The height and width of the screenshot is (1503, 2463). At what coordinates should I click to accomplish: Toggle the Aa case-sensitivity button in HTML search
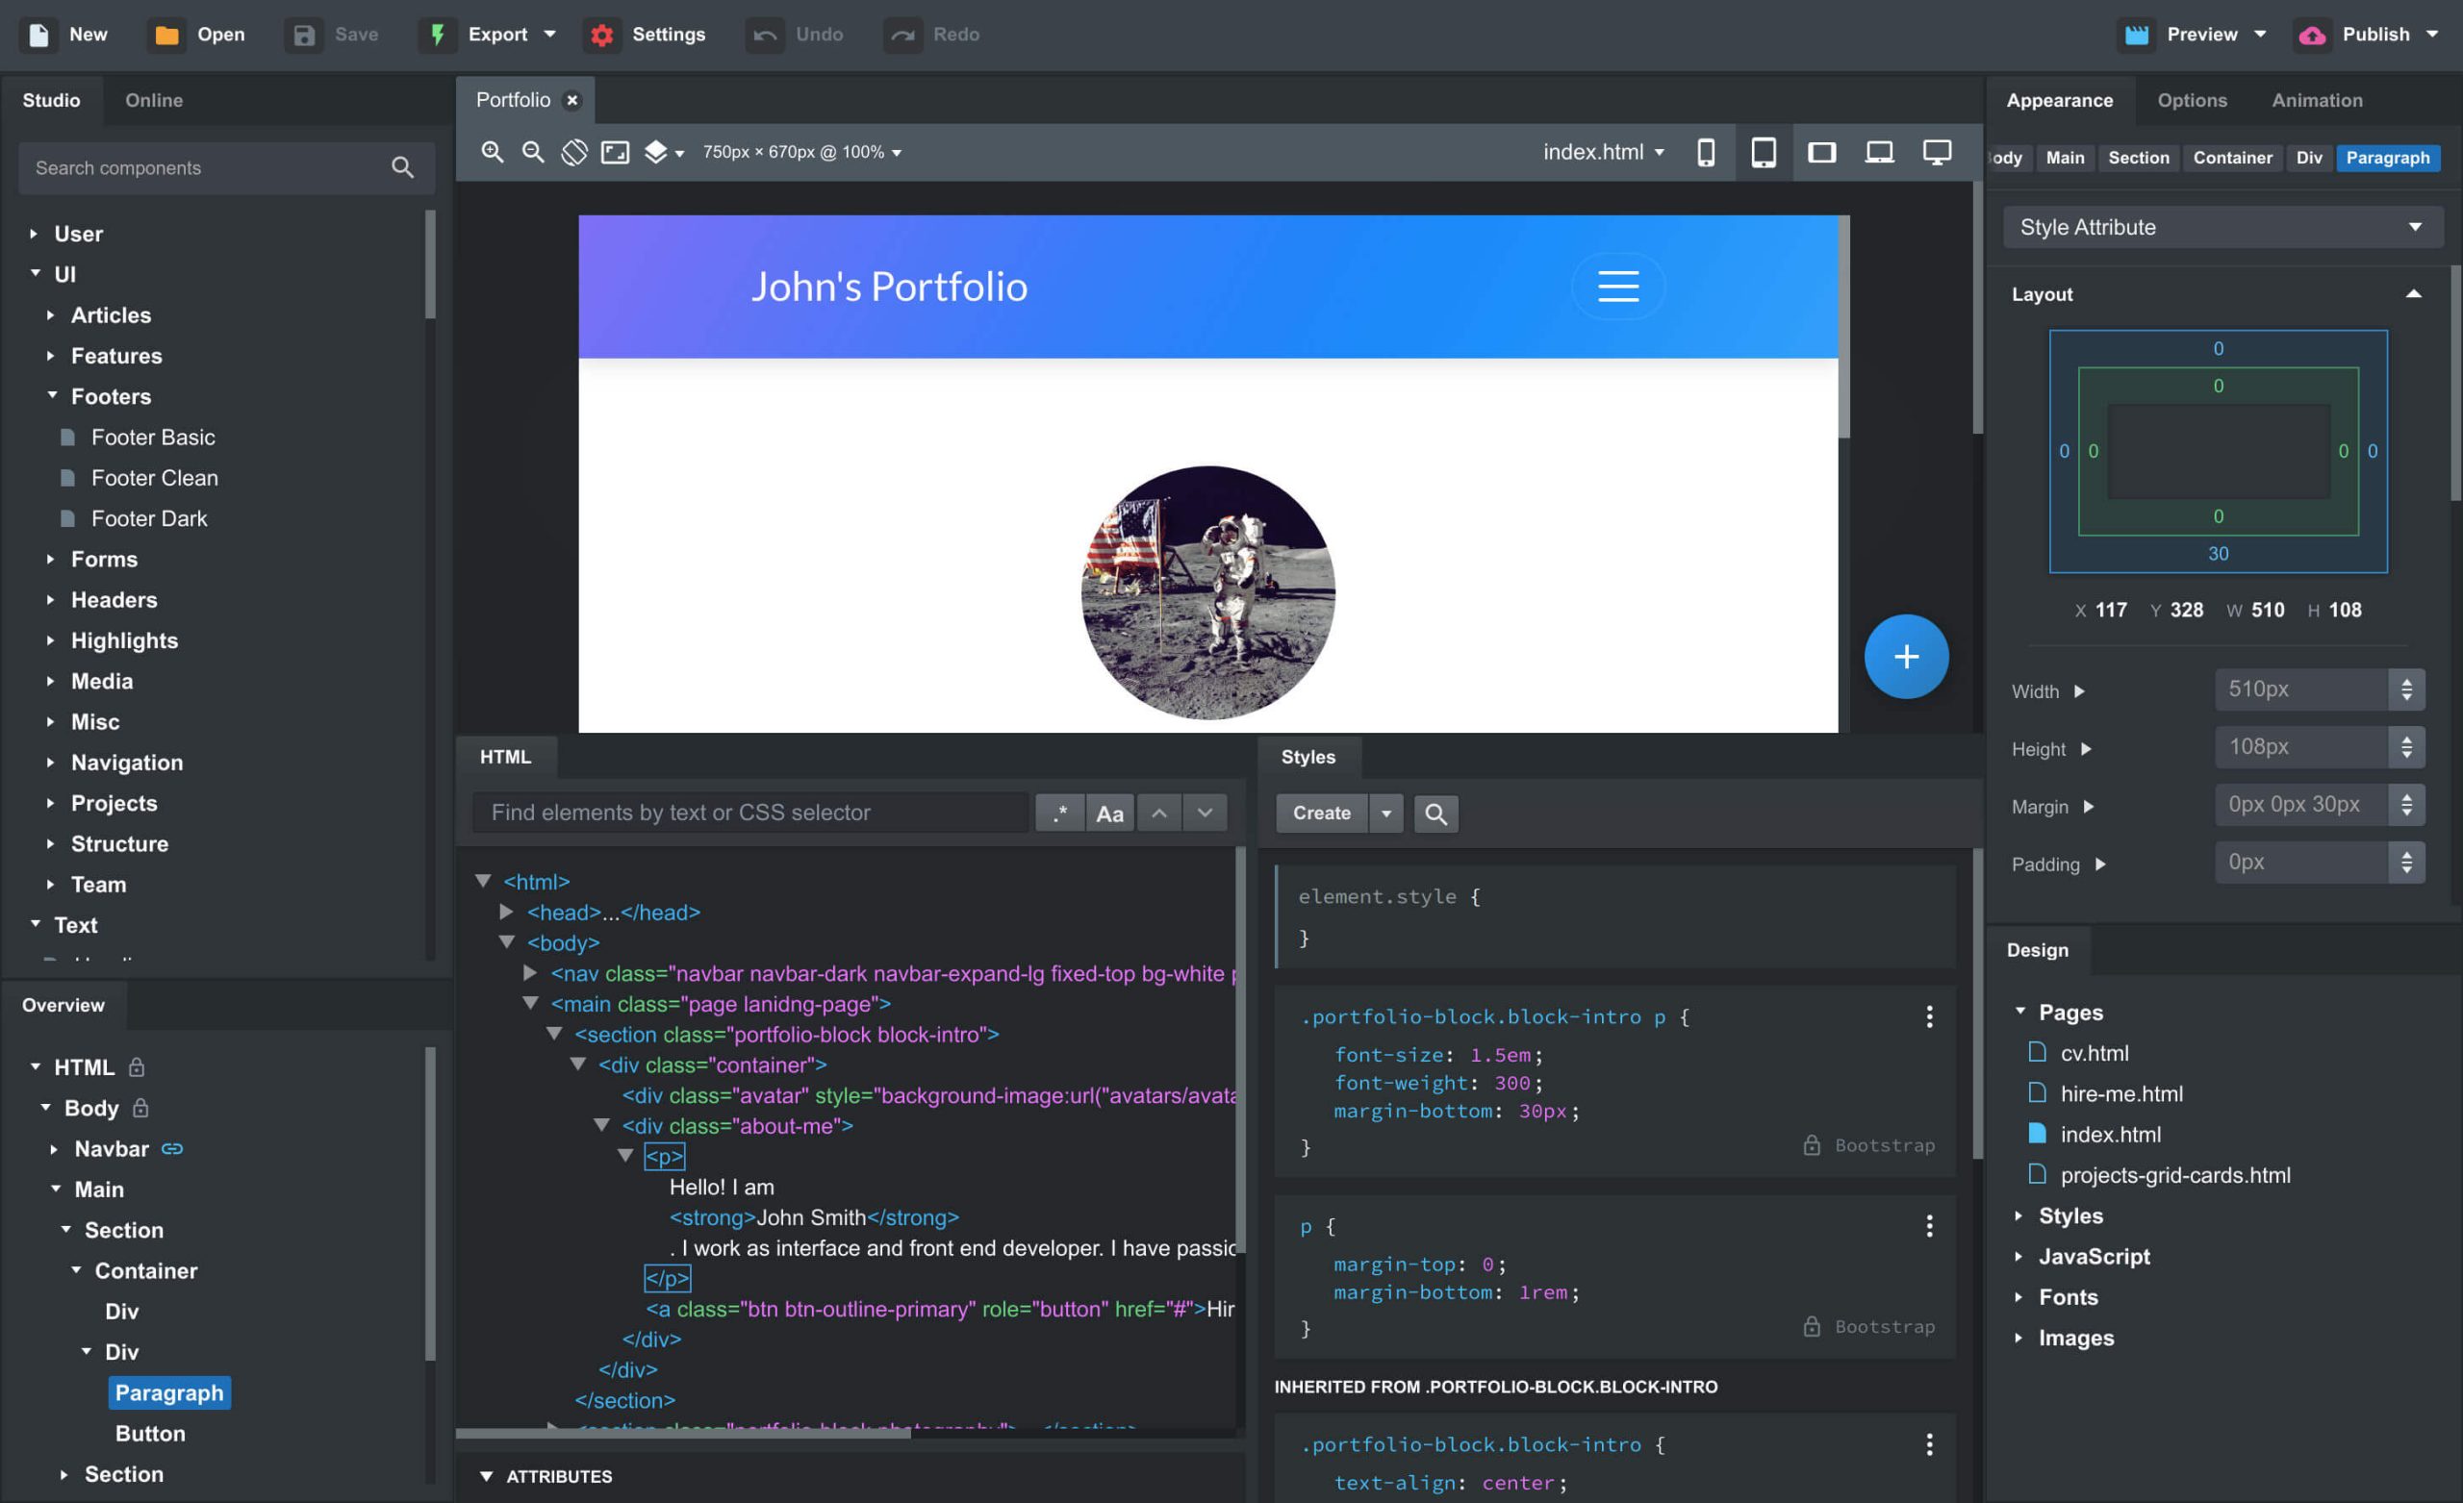[x=1108, y=813]
